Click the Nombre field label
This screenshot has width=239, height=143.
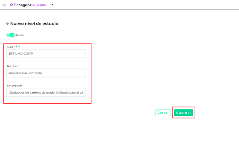tap(12, 66)
